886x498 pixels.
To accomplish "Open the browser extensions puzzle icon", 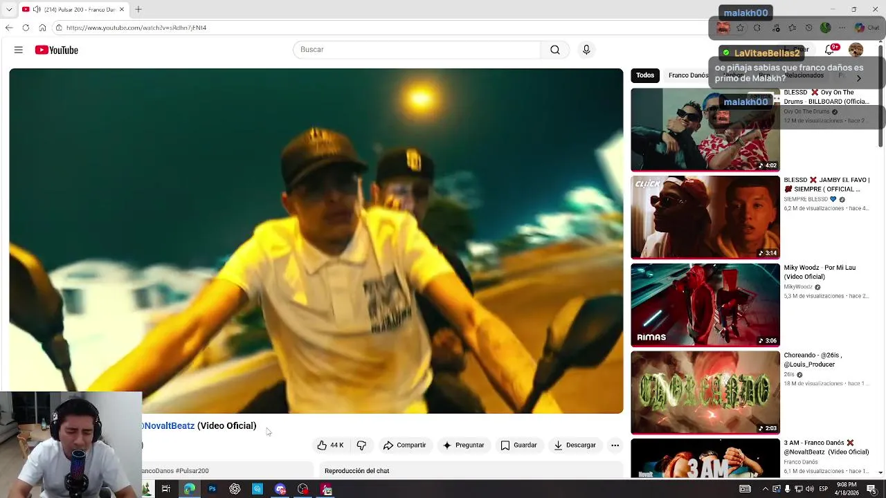I will click(757, 28).
